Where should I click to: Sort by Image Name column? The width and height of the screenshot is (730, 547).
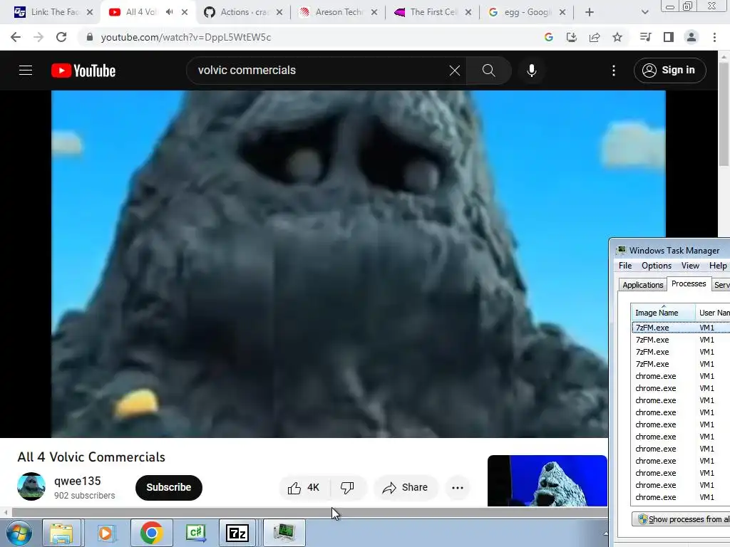[663, 313]
